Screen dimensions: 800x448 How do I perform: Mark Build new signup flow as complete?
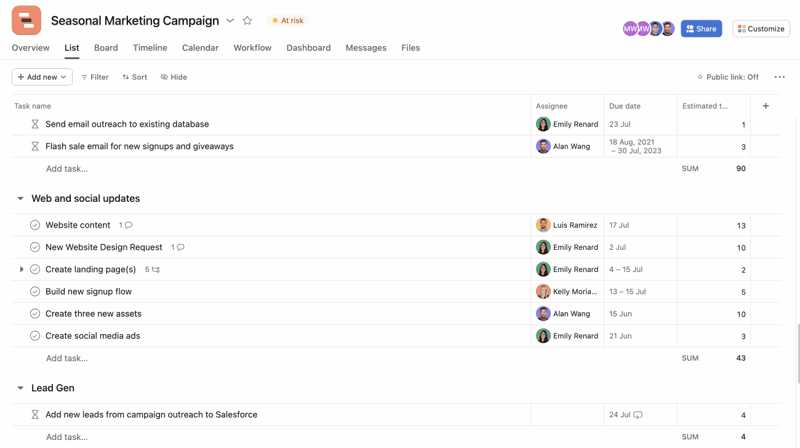(x=35, y=291)
